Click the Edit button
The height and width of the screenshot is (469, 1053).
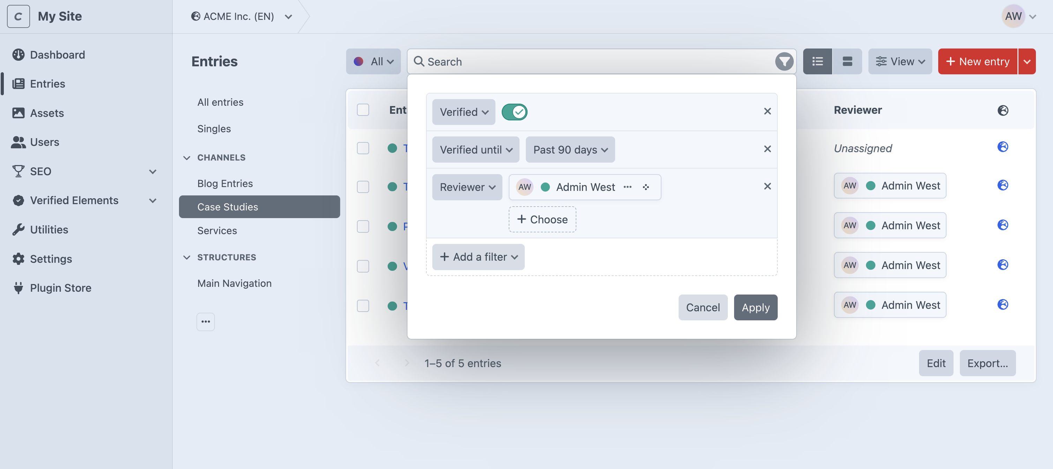936,363
